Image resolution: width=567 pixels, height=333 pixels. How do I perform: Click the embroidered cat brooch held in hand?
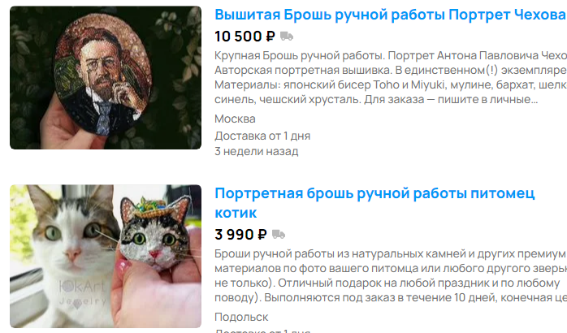156,233
